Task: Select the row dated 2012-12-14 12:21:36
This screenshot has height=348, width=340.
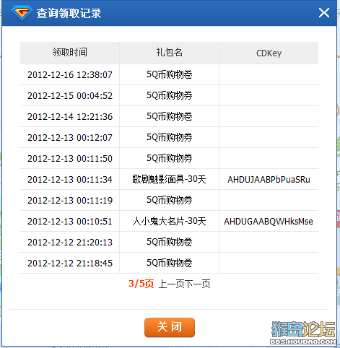Action: [169, 116]
